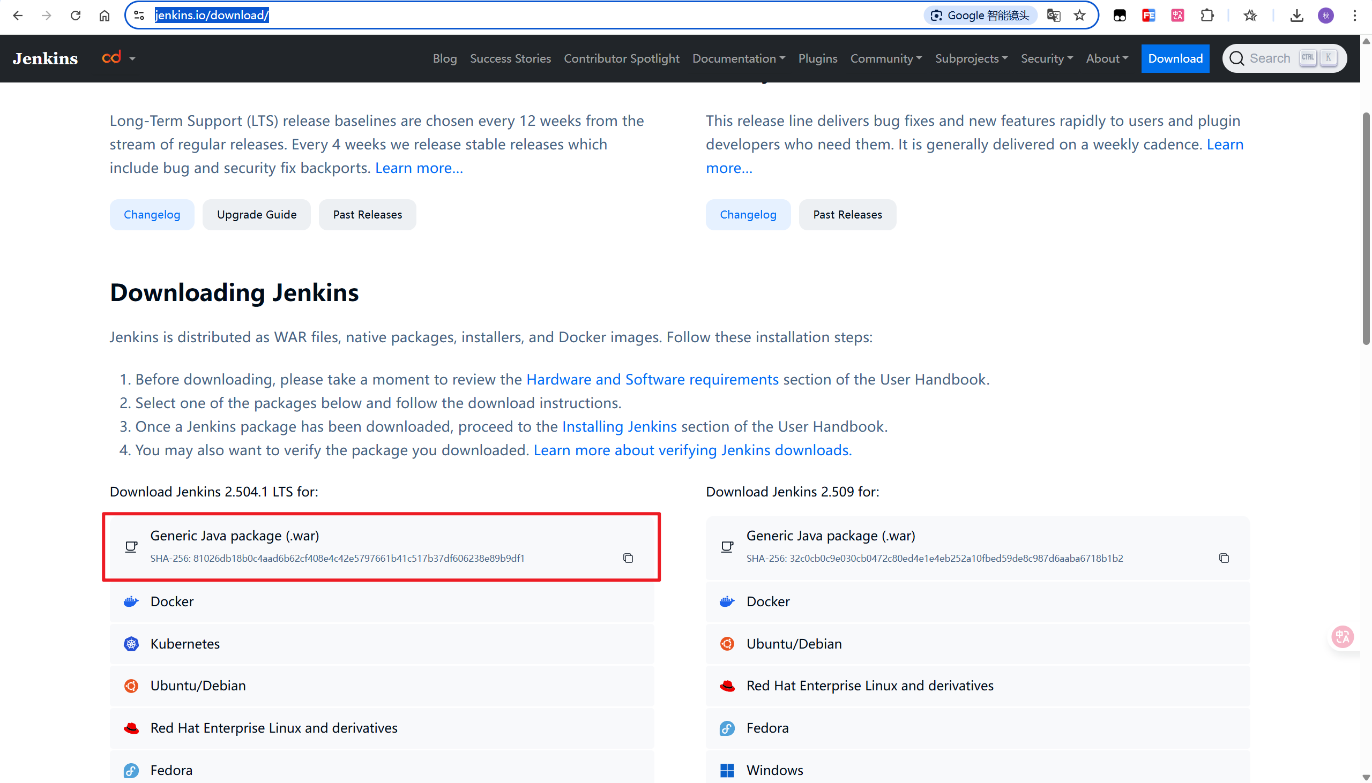Expand the Documentation dropdown menu
The image size is (1372, 783).
point(738,58)
